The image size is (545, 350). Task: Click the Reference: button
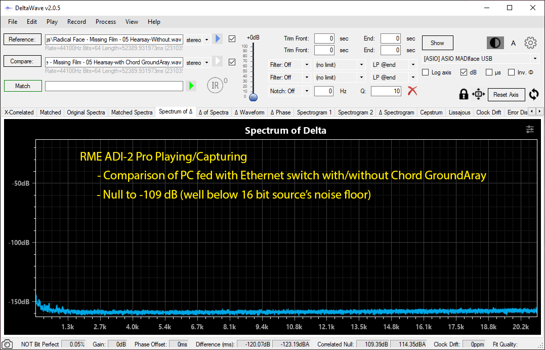(x=22, y=40)
